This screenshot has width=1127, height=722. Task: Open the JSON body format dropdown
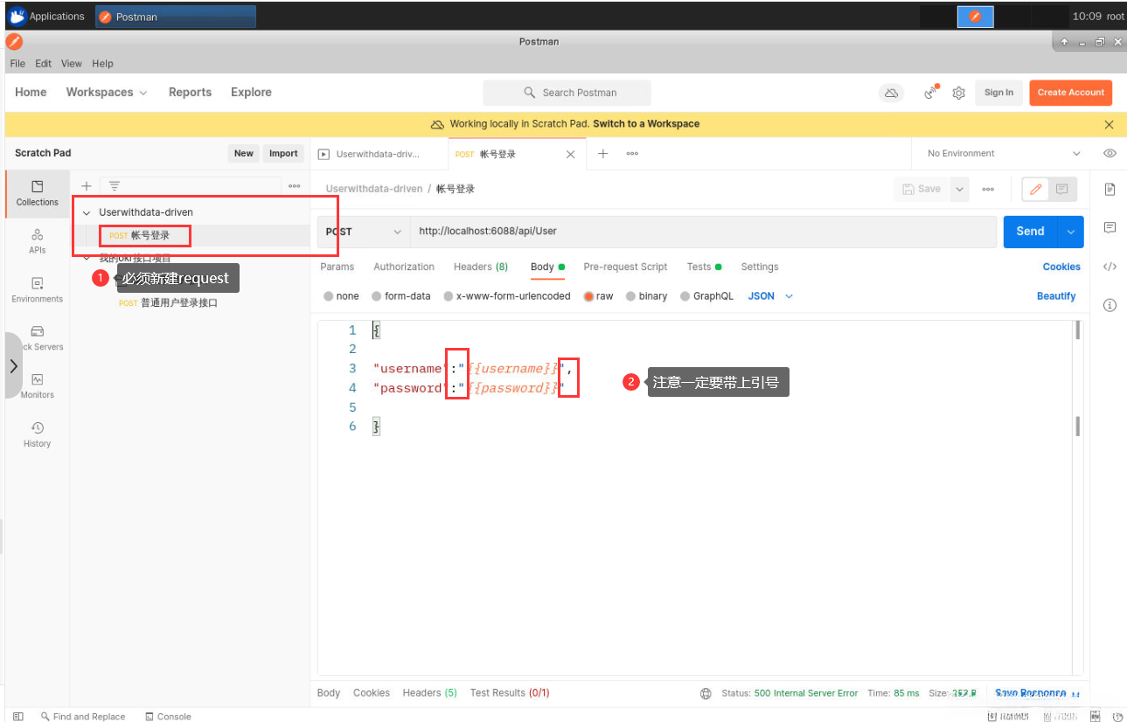(770, 296)
